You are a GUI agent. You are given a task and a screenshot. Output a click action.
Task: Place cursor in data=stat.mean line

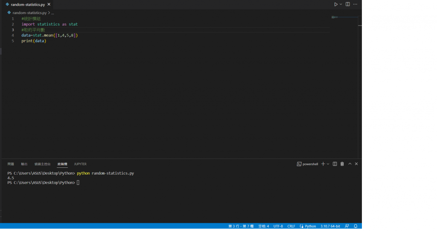pyautogui.click(x=50, y=35)
